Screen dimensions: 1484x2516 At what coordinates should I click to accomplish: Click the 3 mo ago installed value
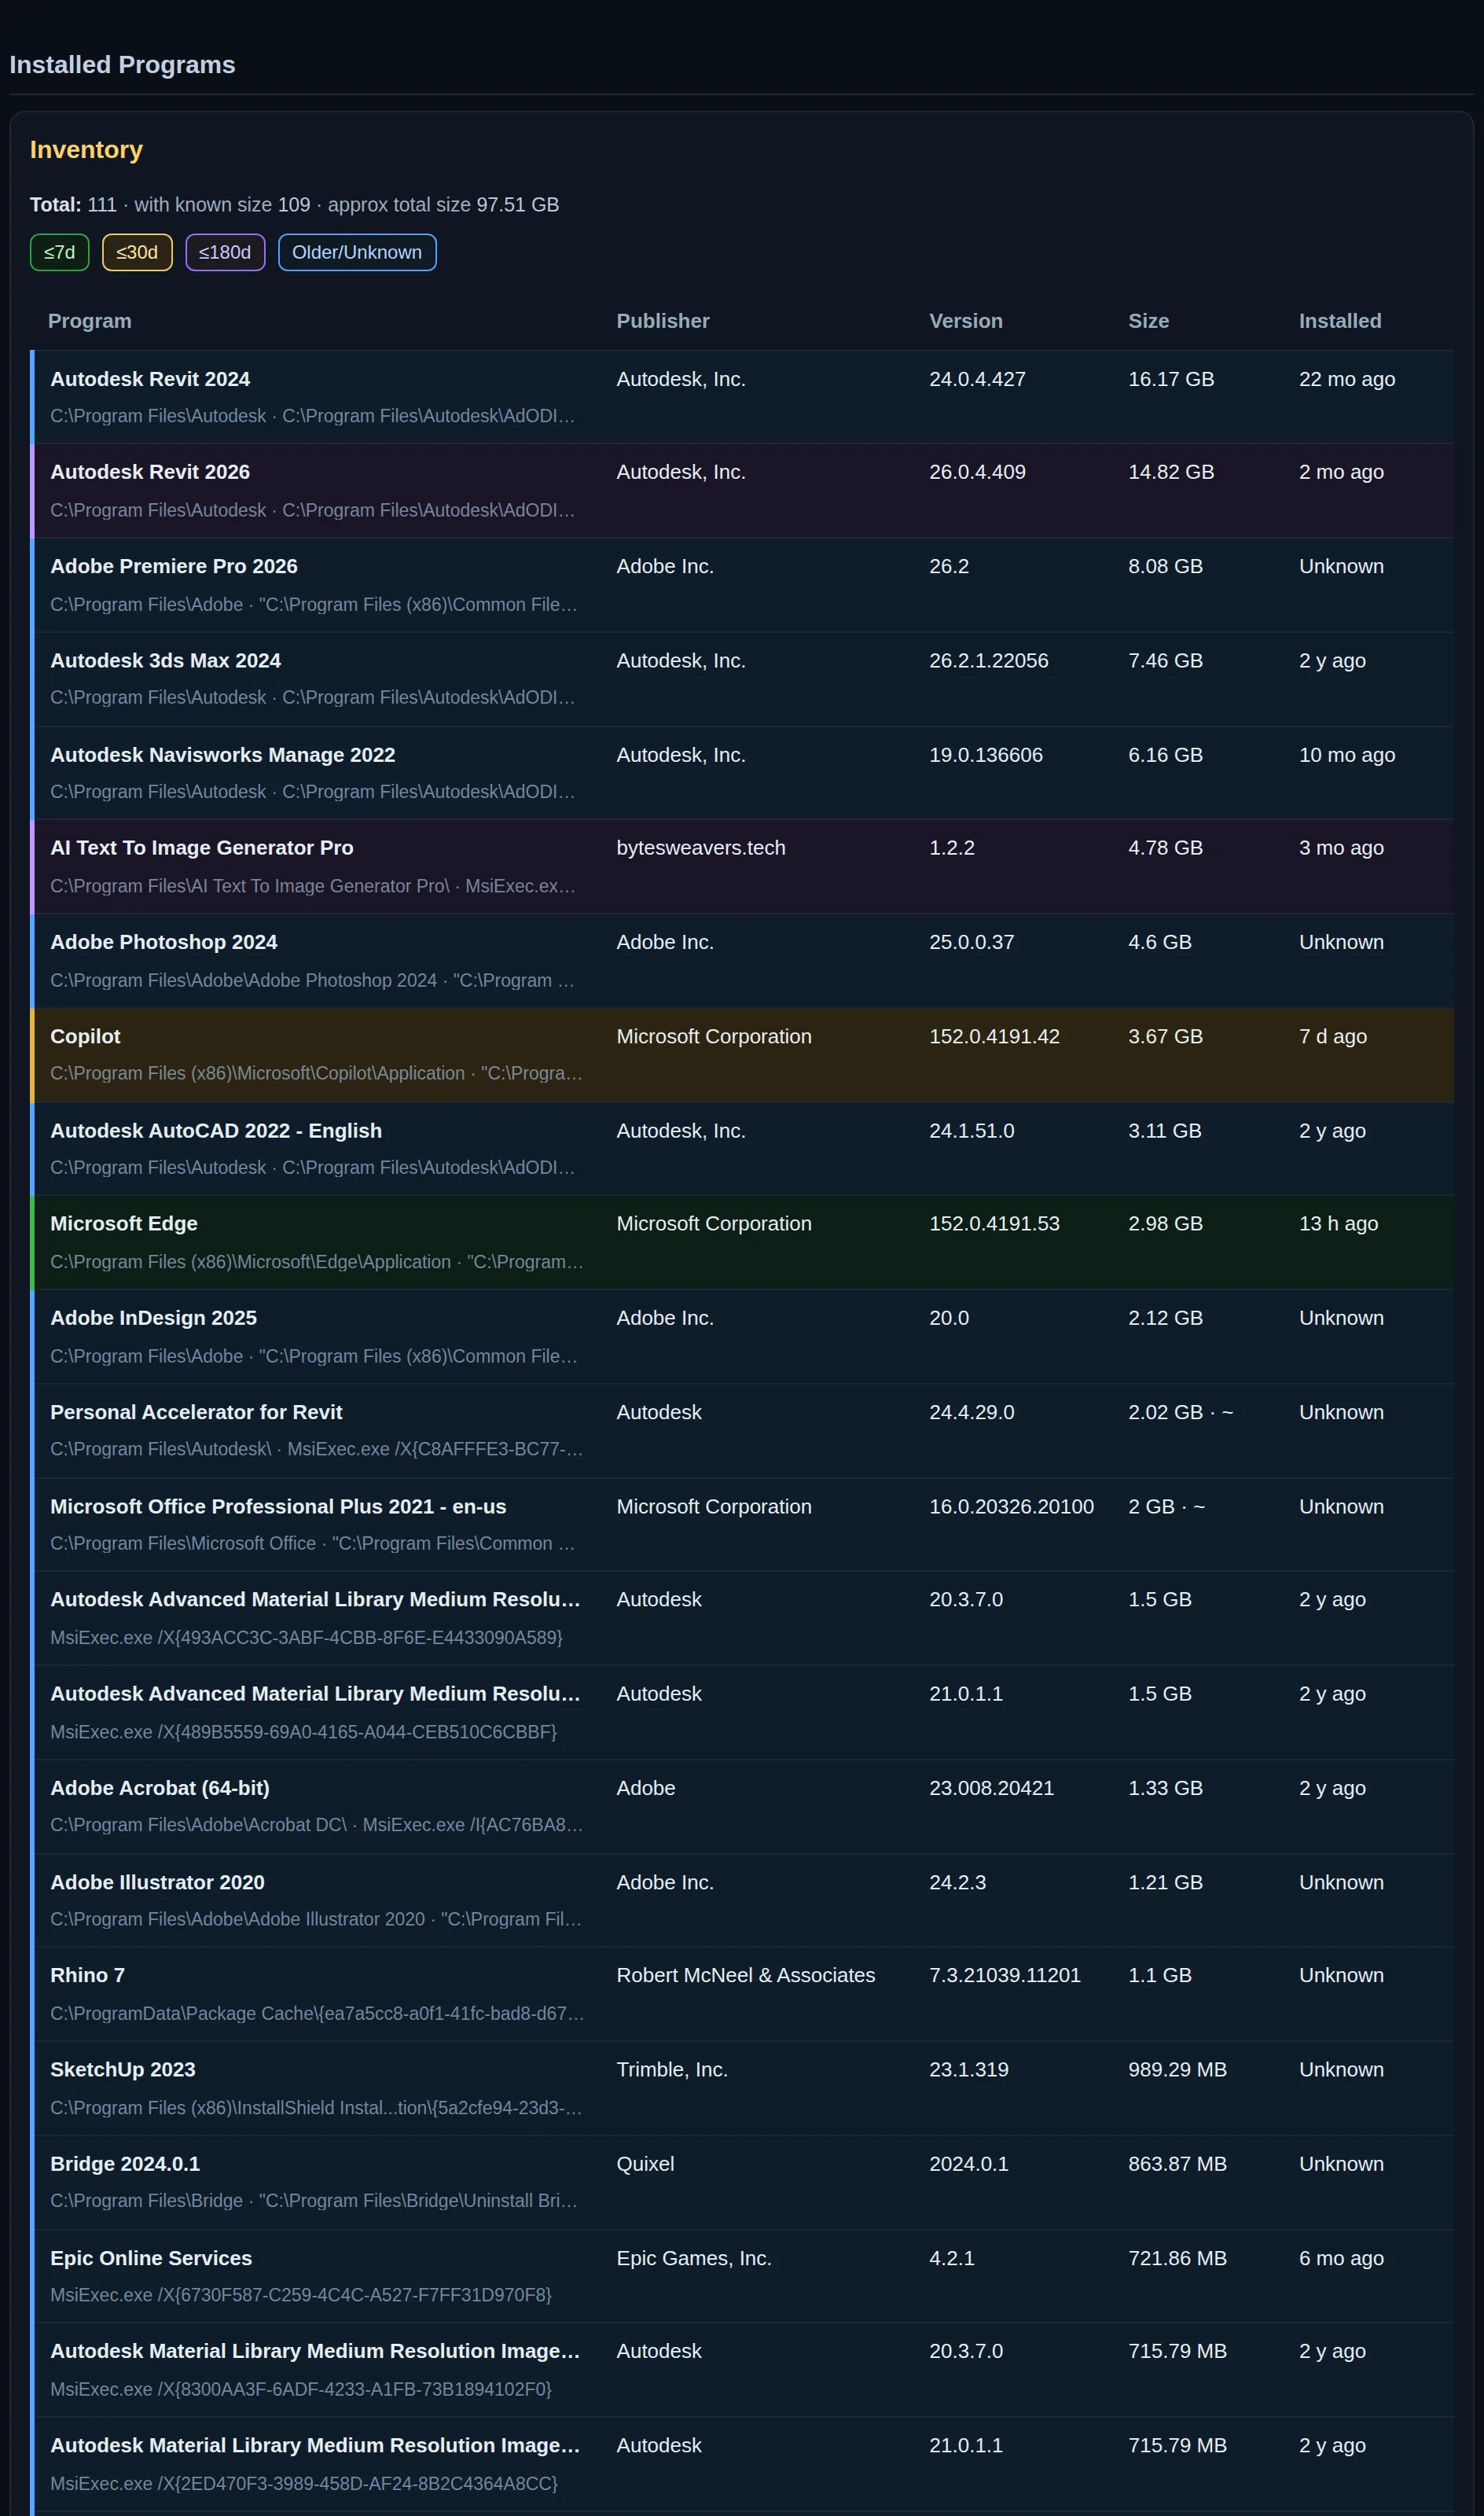click(1341, 848)
